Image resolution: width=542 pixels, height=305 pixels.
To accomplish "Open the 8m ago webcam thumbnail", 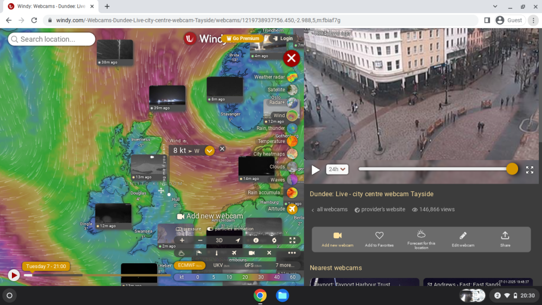I will coord(225,89).
